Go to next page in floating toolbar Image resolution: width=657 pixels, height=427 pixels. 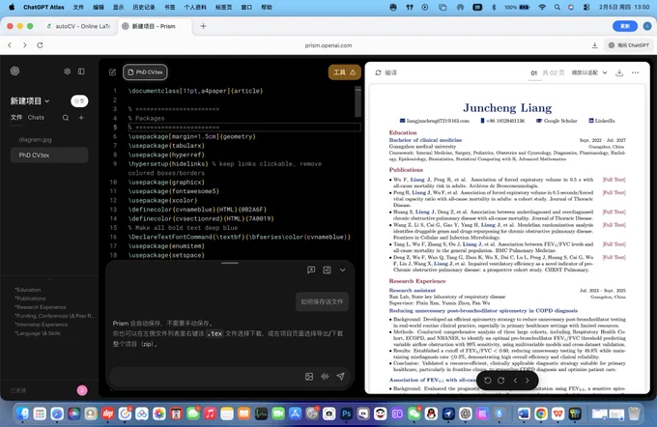[x=528, y=381]
